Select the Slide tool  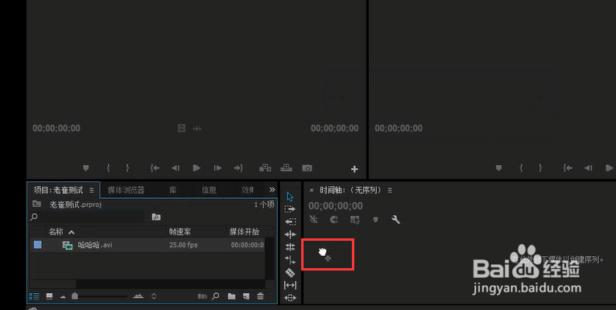pyautogui.click(x=290, y=297)
